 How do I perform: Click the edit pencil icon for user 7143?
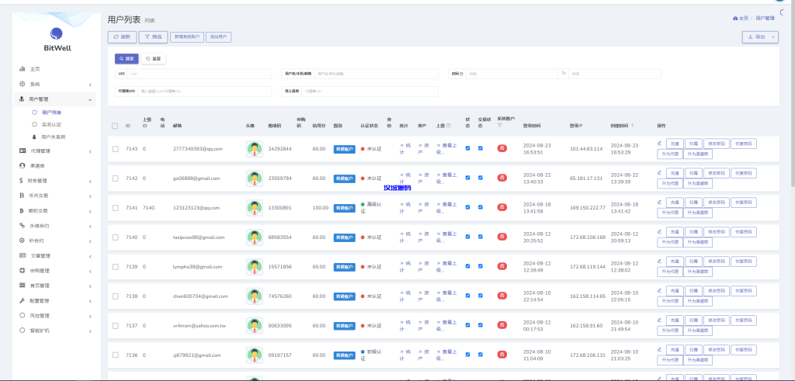point(659,143)
